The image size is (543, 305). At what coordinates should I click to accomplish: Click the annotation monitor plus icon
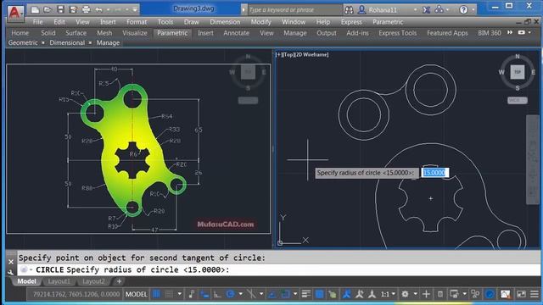pos(426,294)
